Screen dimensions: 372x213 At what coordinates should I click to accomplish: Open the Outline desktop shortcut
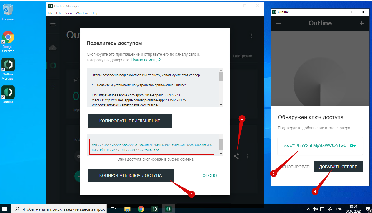[x=8, y=95]
